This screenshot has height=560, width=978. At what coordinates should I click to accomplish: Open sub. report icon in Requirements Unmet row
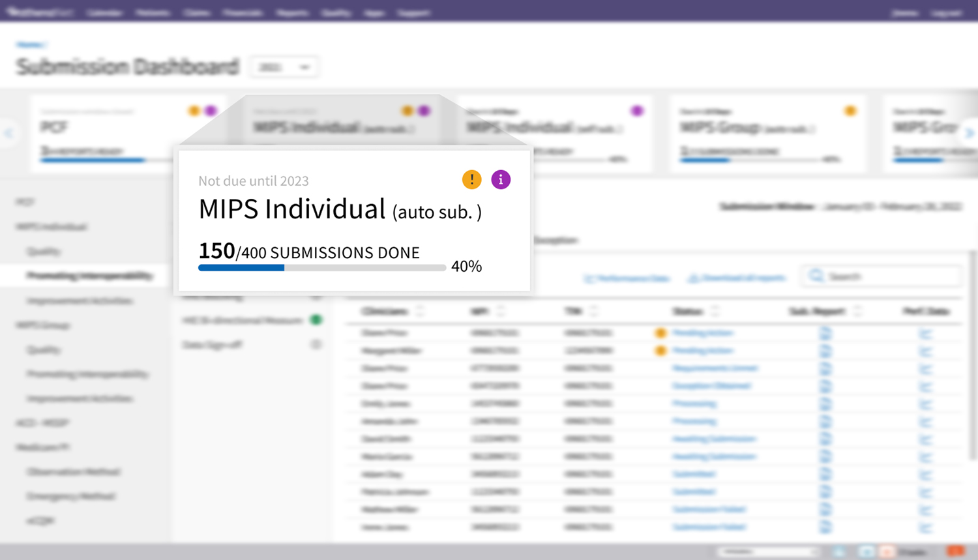click(825, 368)
